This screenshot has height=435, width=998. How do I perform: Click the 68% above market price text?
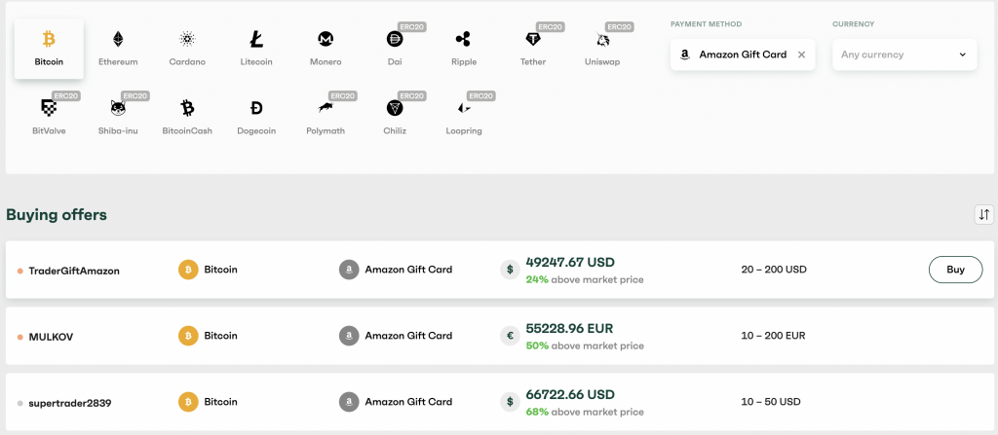[585, 412]
